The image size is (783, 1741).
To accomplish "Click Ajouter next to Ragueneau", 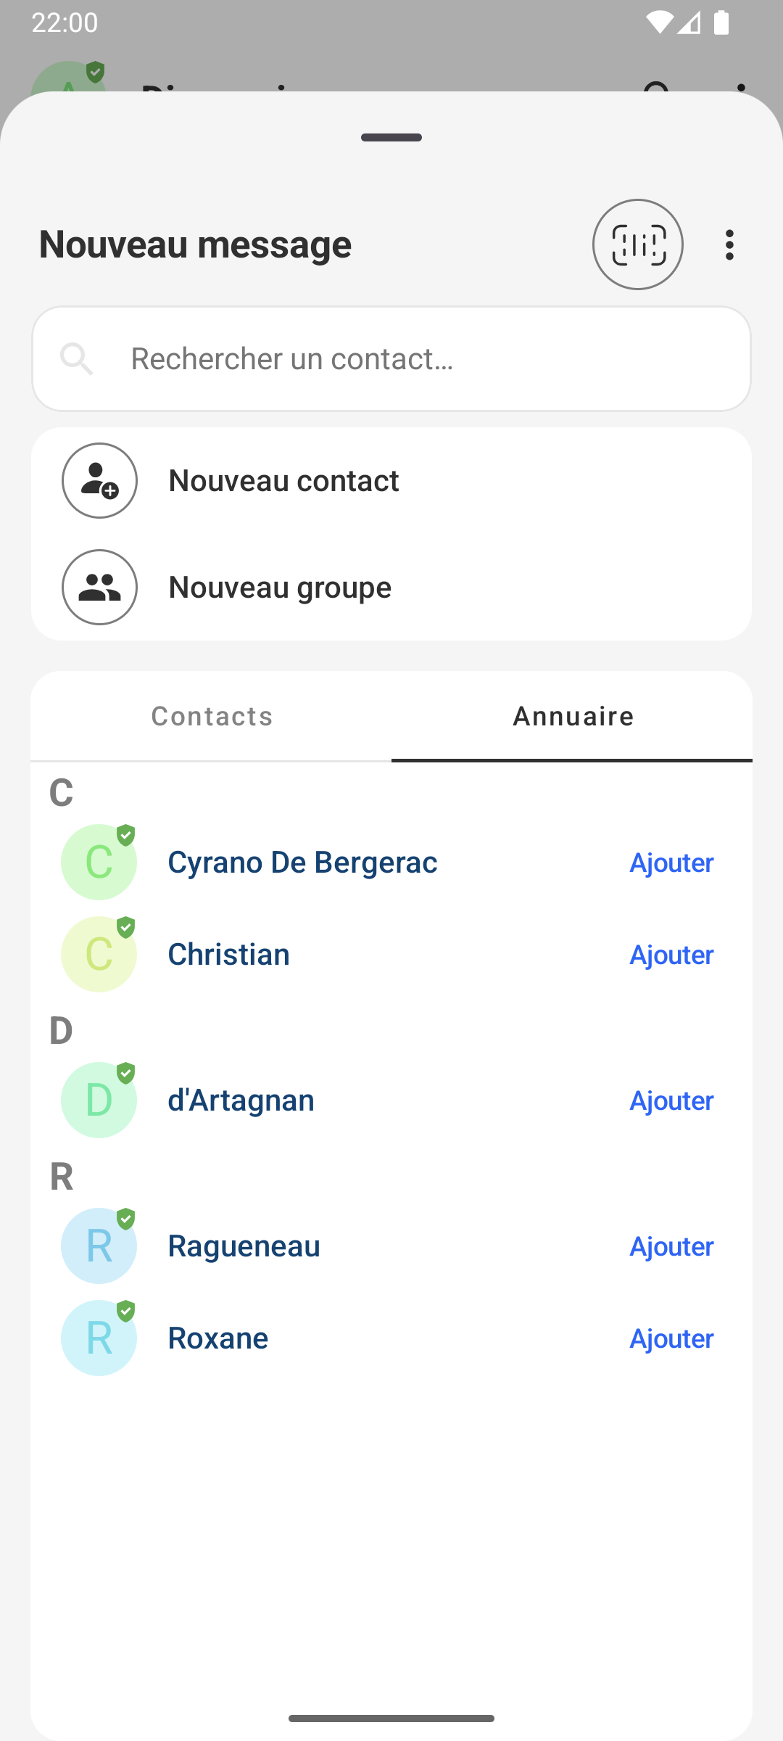I will [671, 1246].
